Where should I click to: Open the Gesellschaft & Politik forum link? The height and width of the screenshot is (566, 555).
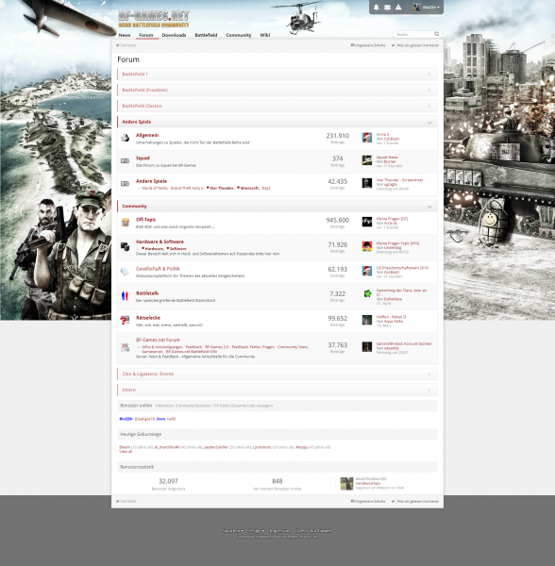[x=158, y=269]
